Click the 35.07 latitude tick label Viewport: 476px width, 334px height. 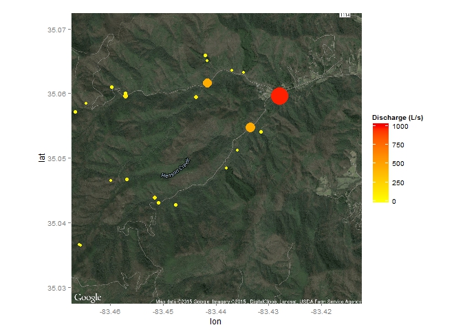pos(58,30)
